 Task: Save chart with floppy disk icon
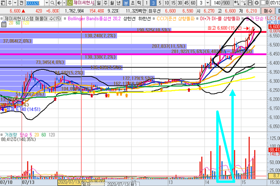tap(250, 3)
